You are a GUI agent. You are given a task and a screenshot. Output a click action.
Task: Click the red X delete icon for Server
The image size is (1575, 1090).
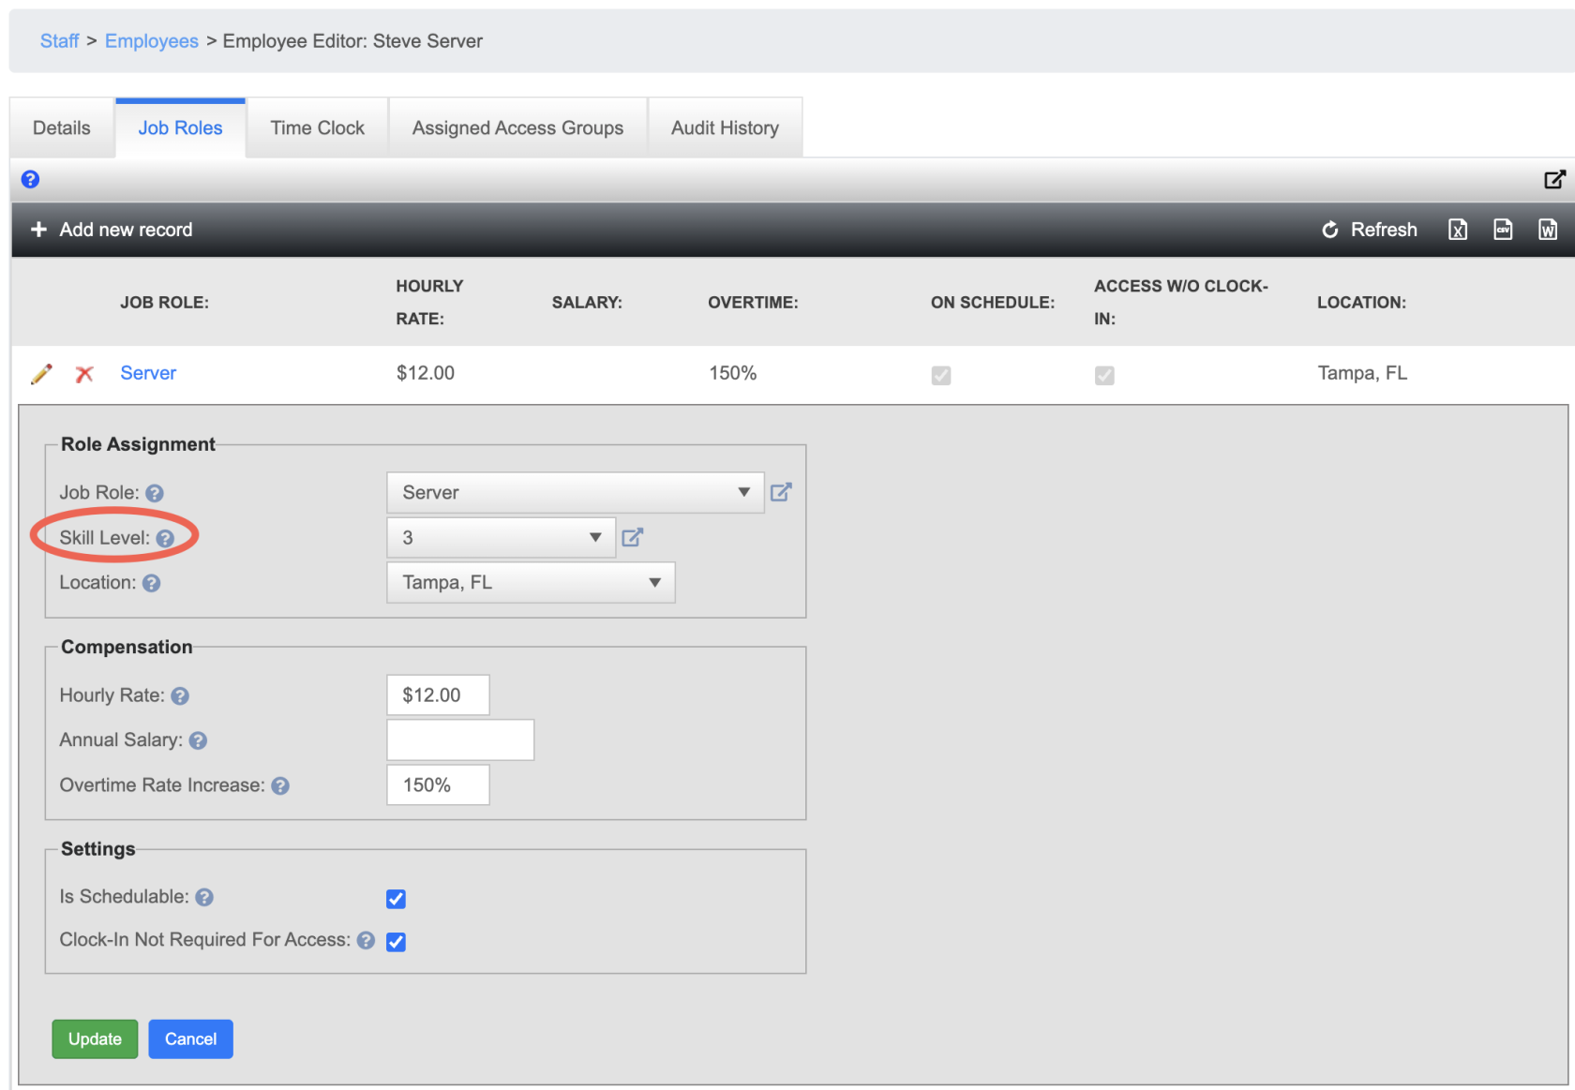(84, 374)
